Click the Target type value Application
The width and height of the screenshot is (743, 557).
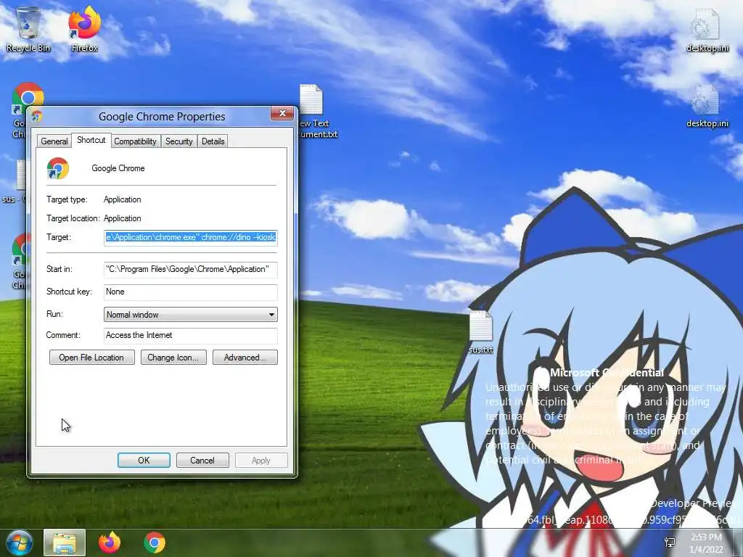click(x=122, y=199)
